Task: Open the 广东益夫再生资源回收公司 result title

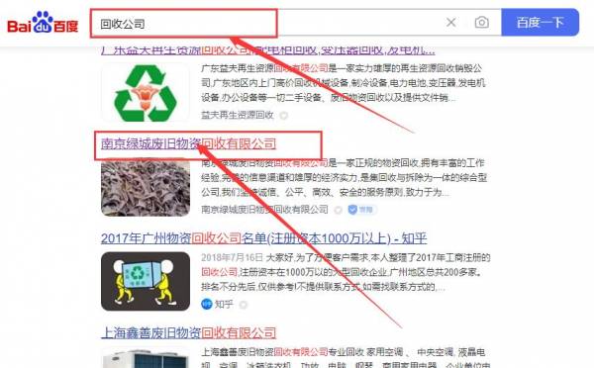Action: click(268, 50)
